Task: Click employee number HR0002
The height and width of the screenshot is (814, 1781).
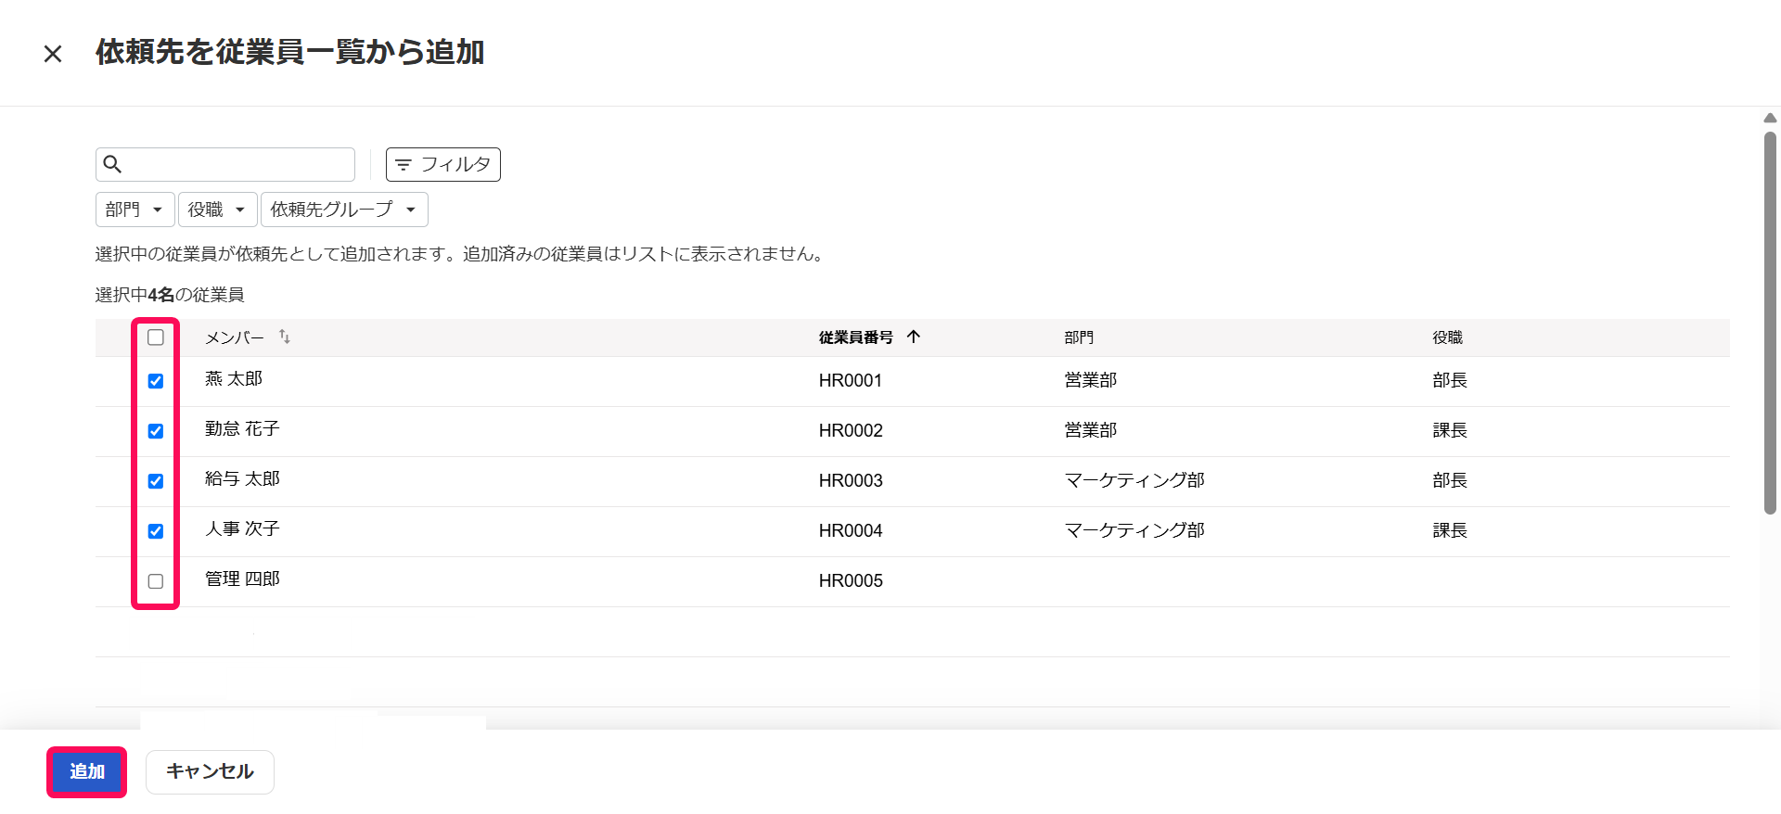Action: [x=851, y=430]
